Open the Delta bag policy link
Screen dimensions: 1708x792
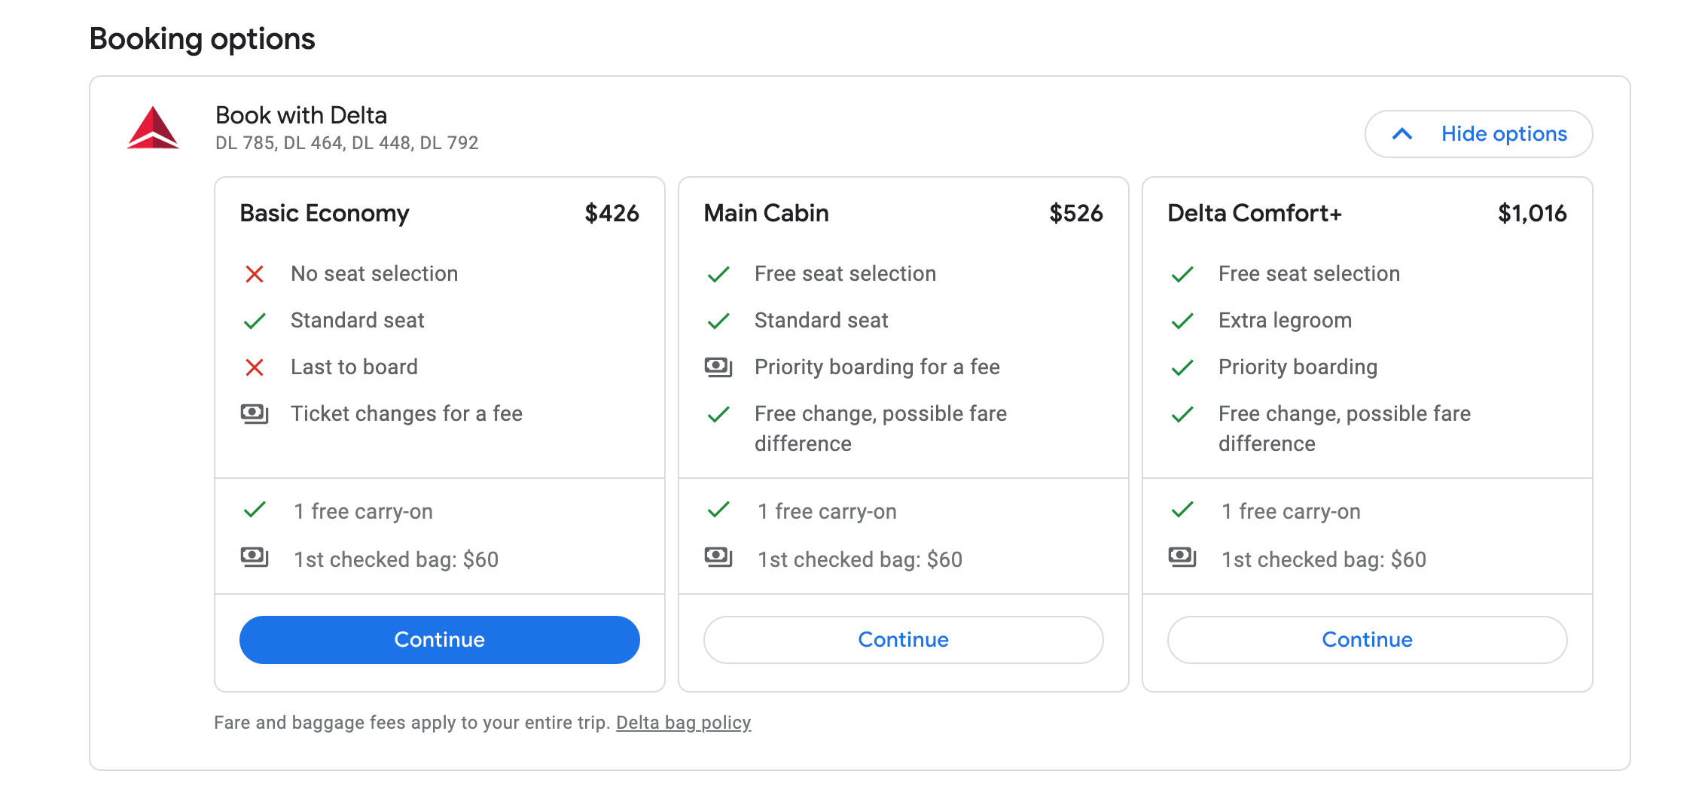[683, 723]
